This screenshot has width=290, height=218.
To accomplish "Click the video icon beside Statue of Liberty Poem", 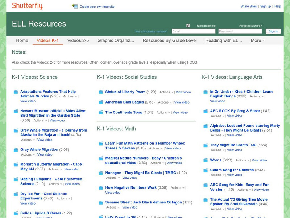I will (x=101, y=92).
